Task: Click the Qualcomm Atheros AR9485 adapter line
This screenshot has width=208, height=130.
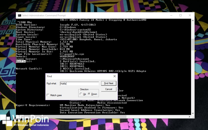Action: point(103,71)
